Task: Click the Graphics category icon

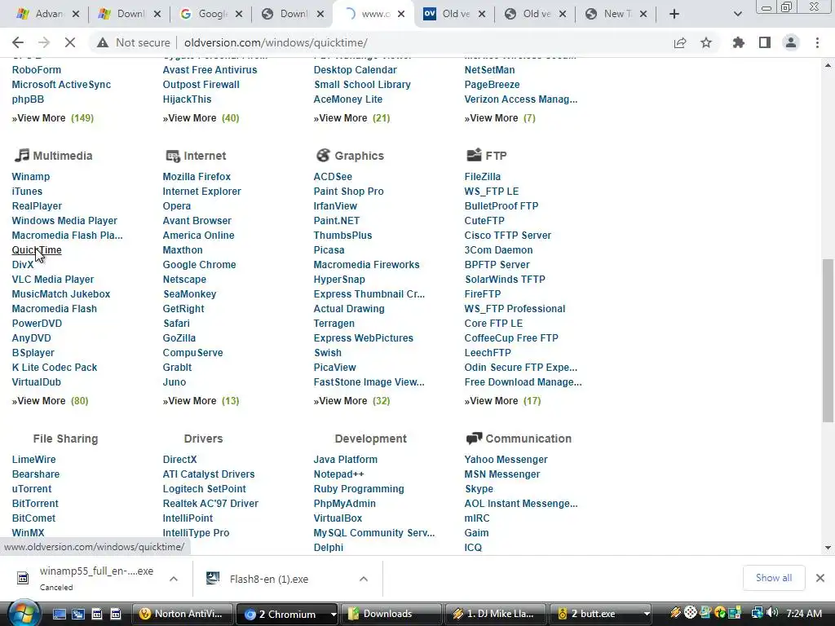Action: [x=323, y=156]
